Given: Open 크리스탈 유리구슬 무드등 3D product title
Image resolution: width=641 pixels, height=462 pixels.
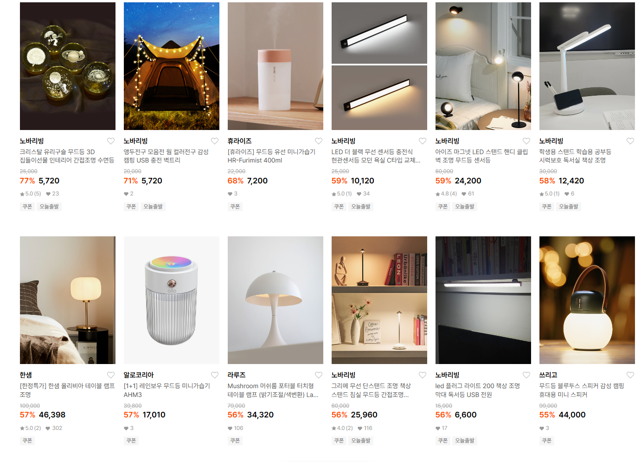Looking at the screenshot, I should (x=67, y=156).
